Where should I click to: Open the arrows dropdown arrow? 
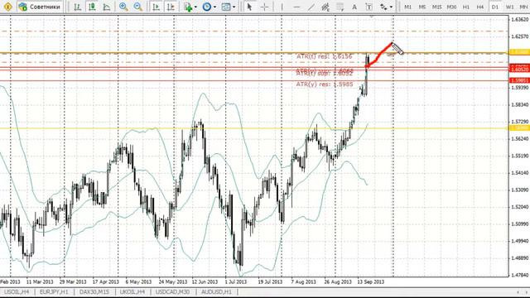[x=391, y=7]
